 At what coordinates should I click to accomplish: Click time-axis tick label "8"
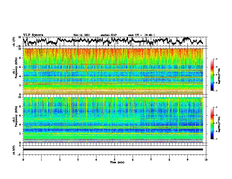point(169,160)
